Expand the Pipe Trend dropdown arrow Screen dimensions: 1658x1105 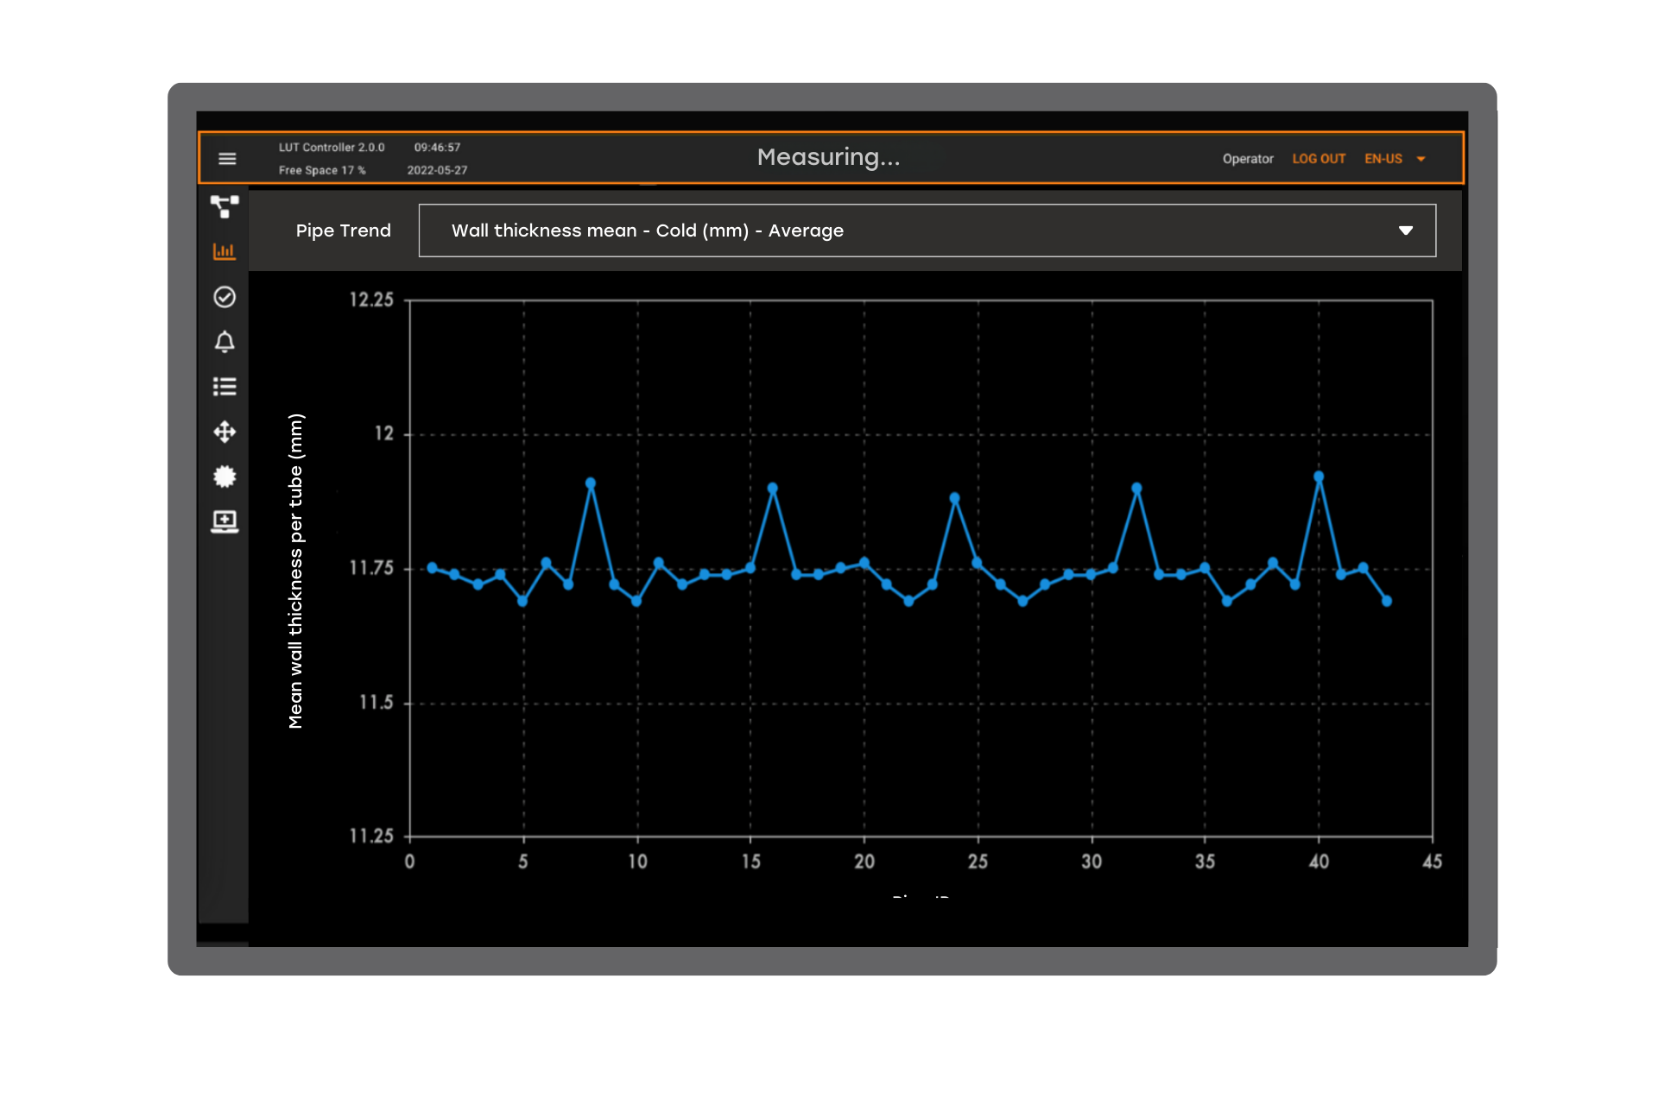(1405, 230)
